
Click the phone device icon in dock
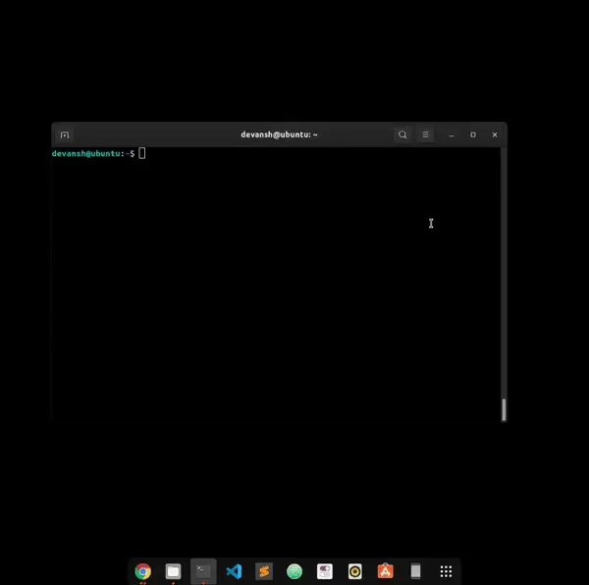pyautogui.click(x=415, y=571)
